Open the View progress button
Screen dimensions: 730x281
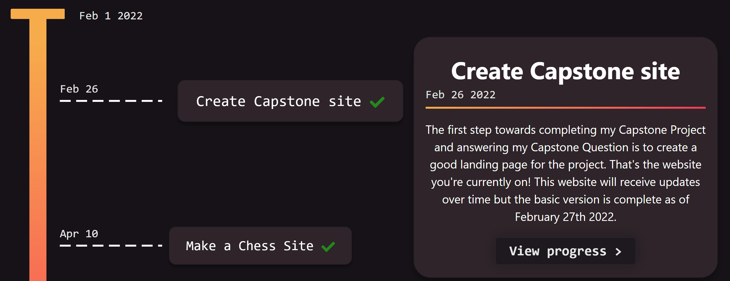pyautogui.click(x=565, y=251)
